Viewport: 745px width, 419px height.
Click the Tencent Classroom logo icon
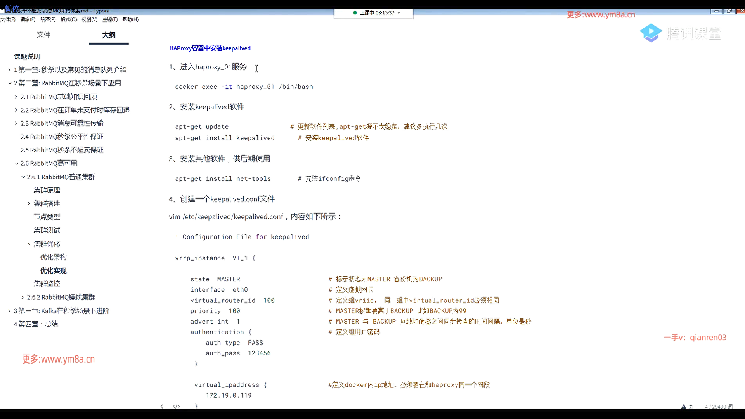651,33
